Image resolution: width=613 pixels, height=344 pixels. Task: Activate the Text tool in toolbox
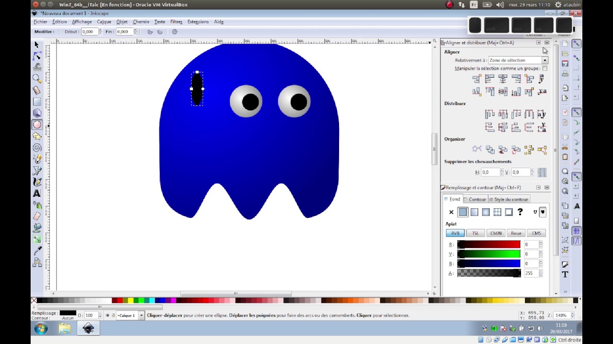(37, 193)
